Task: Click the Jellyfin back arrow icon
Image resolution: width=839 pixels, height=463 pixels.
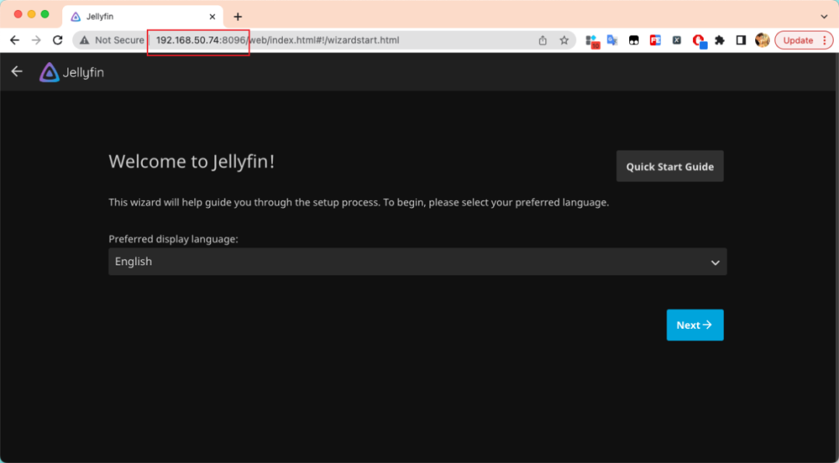Action: pos(17,71)
